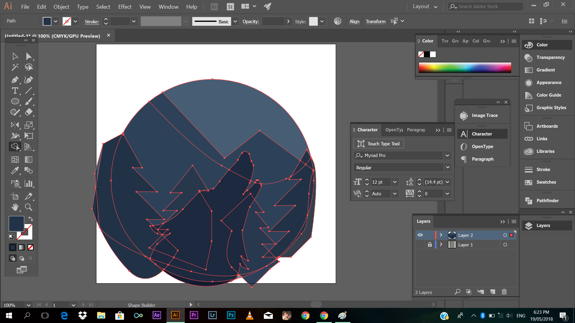Viewport: 575px width, 323px height.
Task: Set paint mode to Color
Action: [x=13, y=247]
